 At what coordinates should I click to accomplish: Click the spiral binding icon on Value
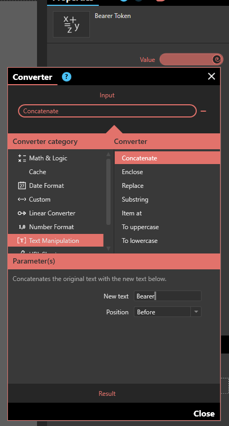pos(217,59)
